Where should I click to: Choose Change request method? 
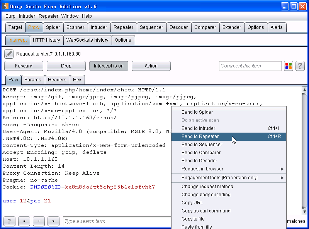229,187
